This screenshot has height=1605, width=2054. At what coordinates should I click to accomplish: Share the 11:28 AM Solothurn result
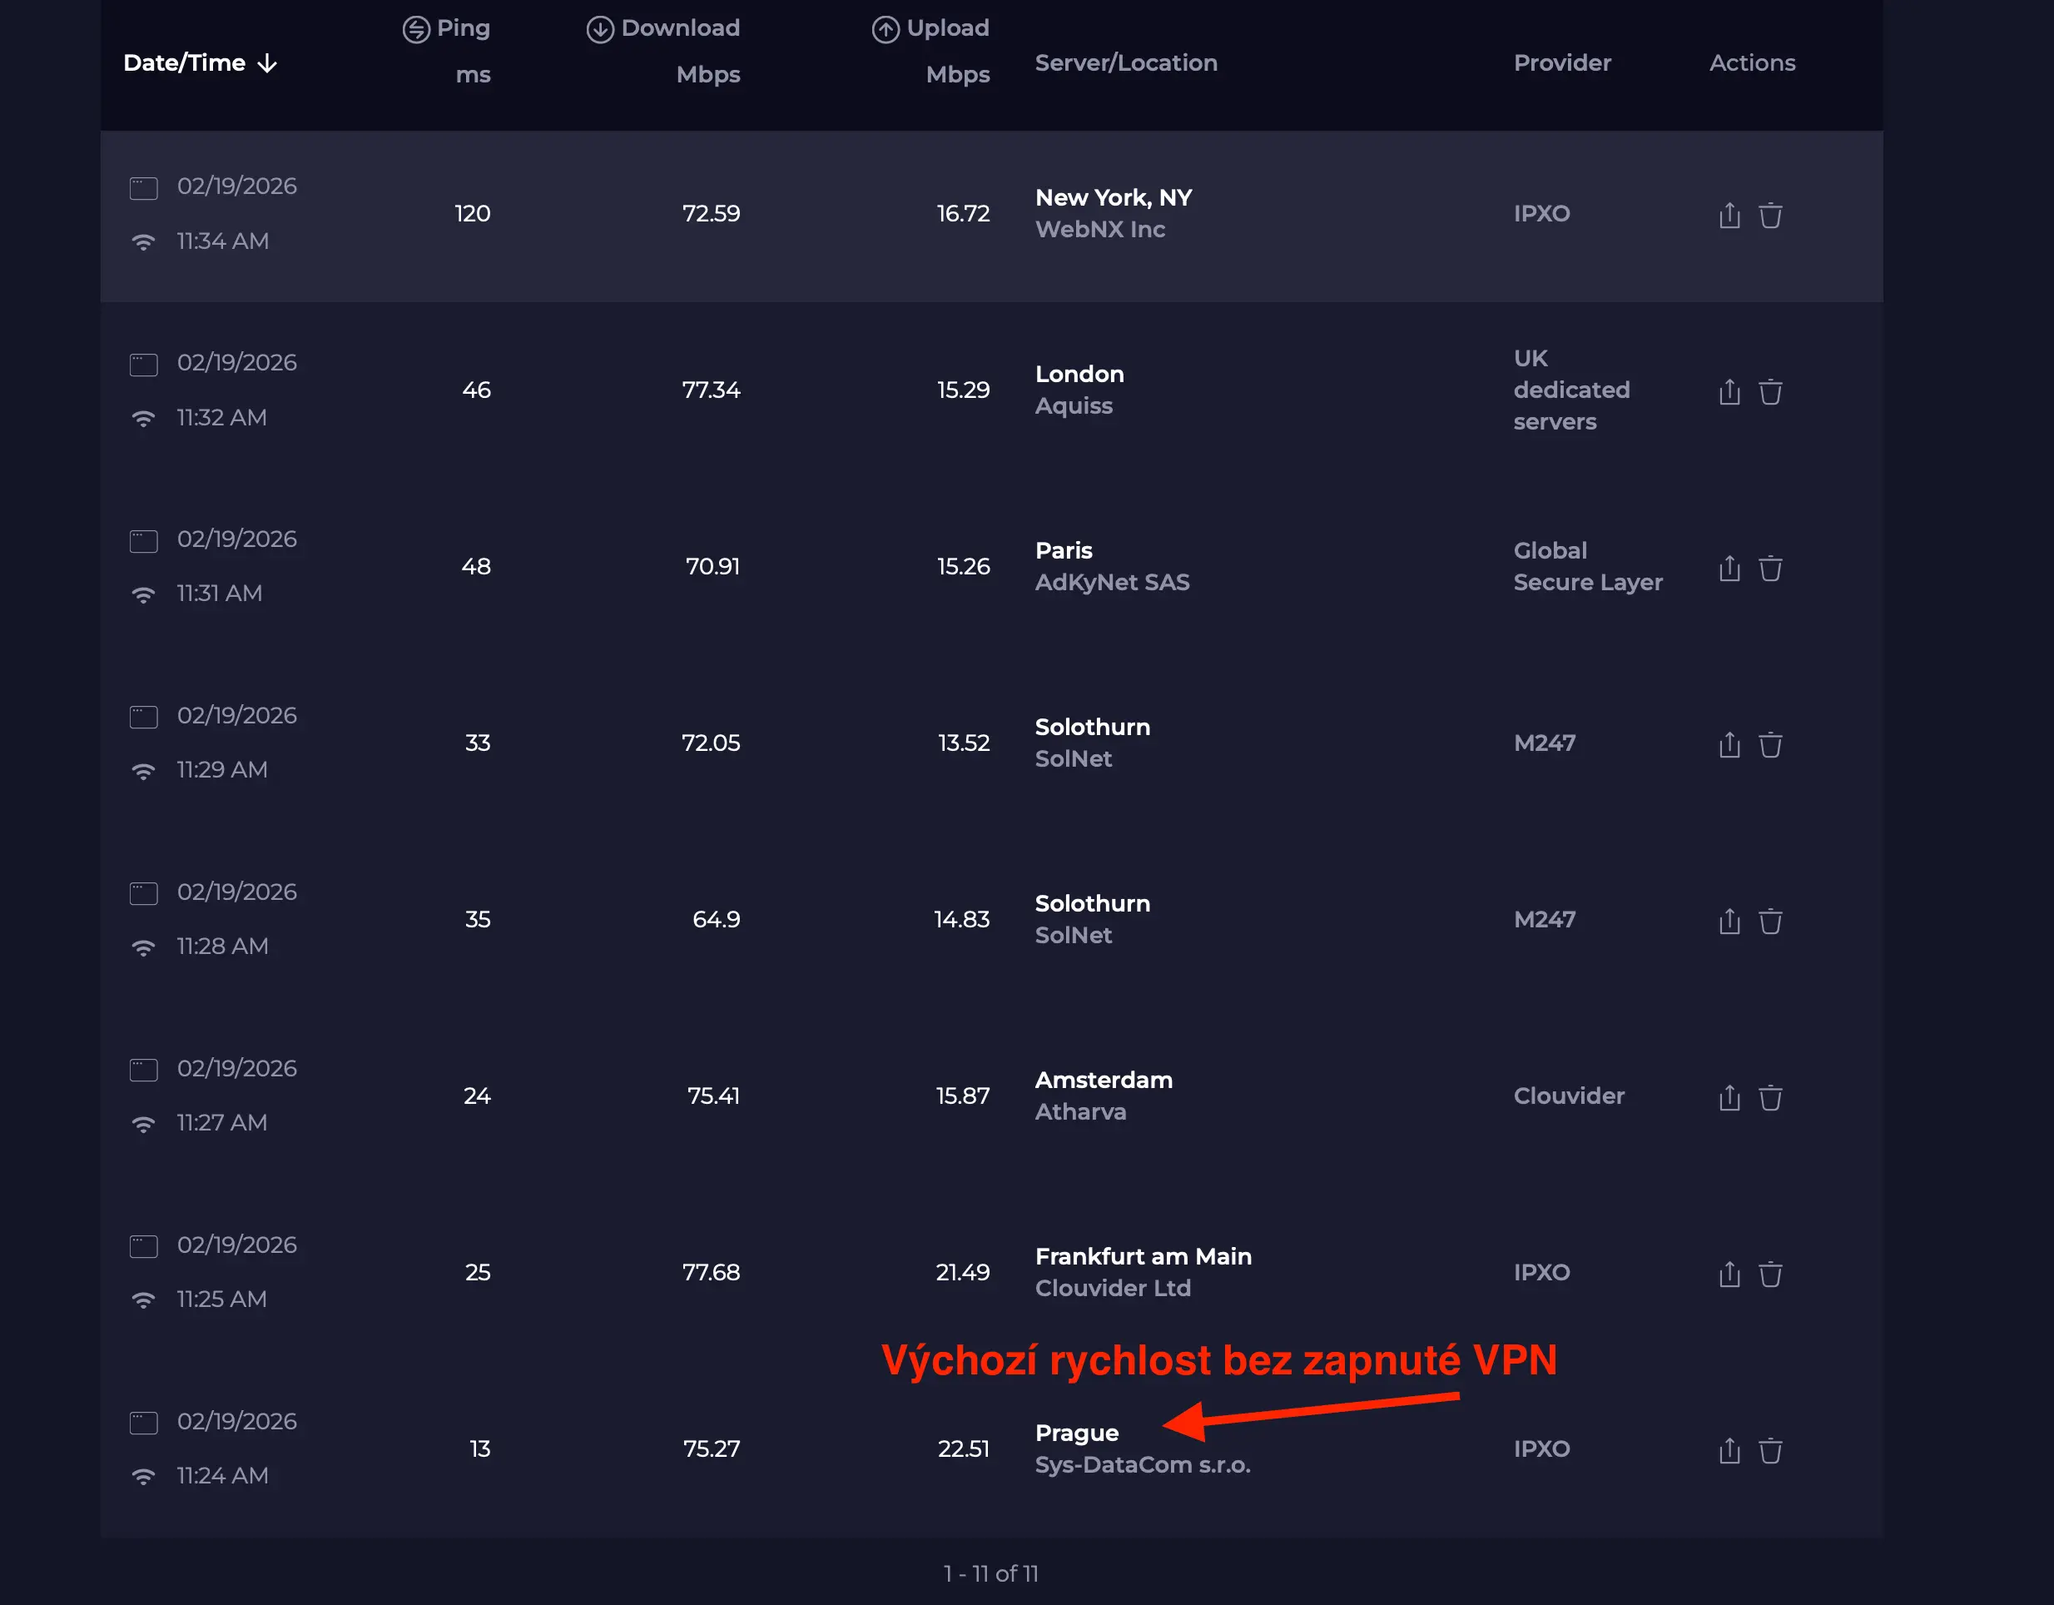point(1729,921)
